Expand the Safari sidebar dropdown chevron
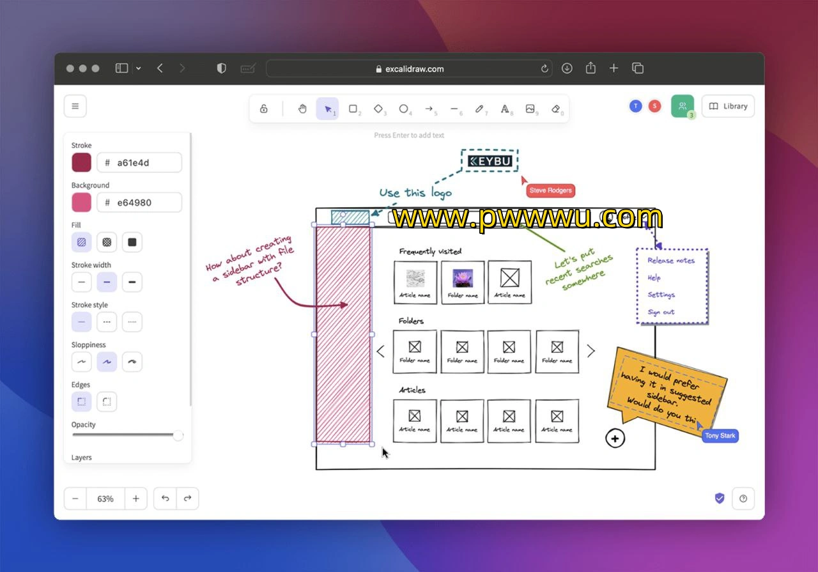This screenshot has width=818, height=572. (x=139, y=68)
